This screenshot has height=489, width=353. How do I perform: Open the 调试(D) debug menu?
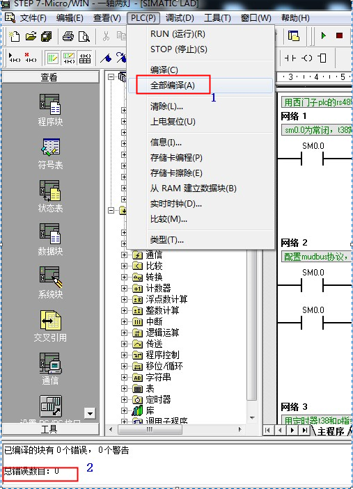click(180, 18)
